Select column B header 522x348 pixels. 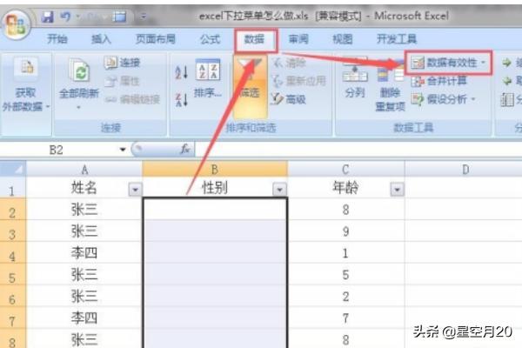pyautogui.click(x=215, y=170)
